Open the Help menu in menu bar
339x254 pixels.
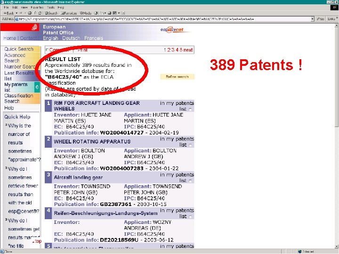61,8
